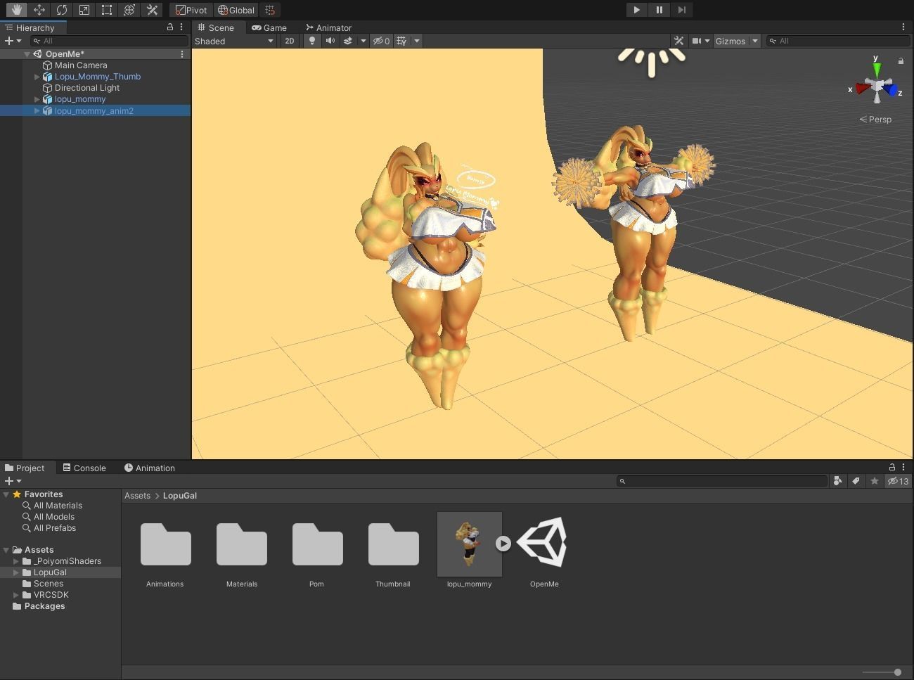Open the OpenMe scene options menu
The width and height of the screenshot is (914, 680).
[x=182, y=54]
